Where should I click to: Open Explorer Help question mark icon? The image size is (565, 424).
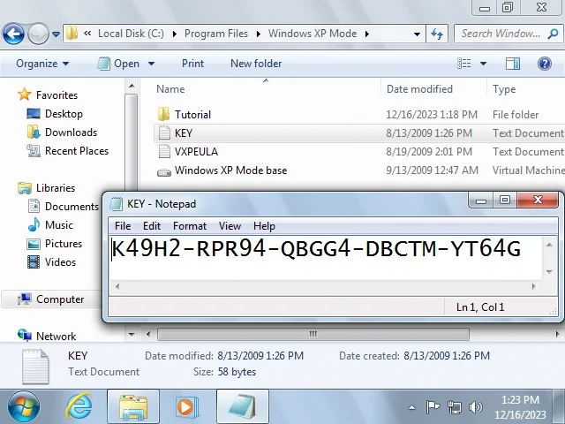[545, 64]
